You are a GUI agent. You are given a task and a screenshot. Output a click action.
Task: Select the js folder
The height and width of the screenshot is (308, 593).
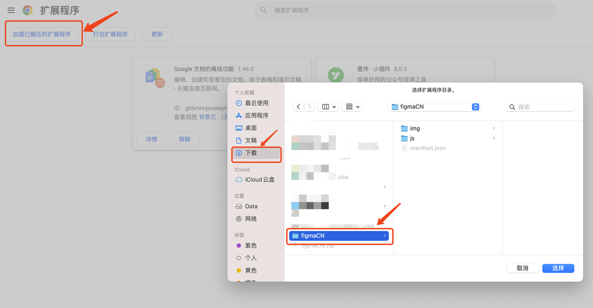point(412,138)
